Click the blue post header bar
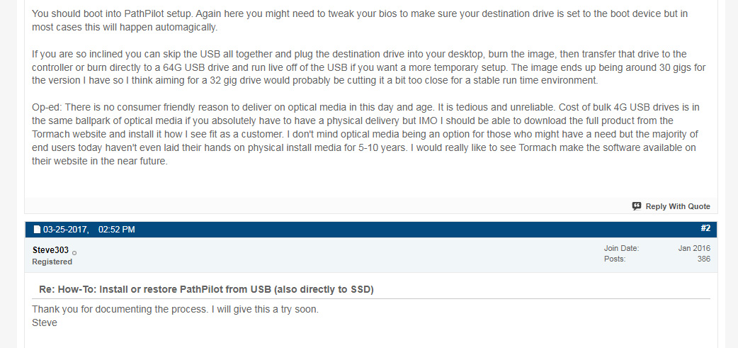 (x=371, y=230)
